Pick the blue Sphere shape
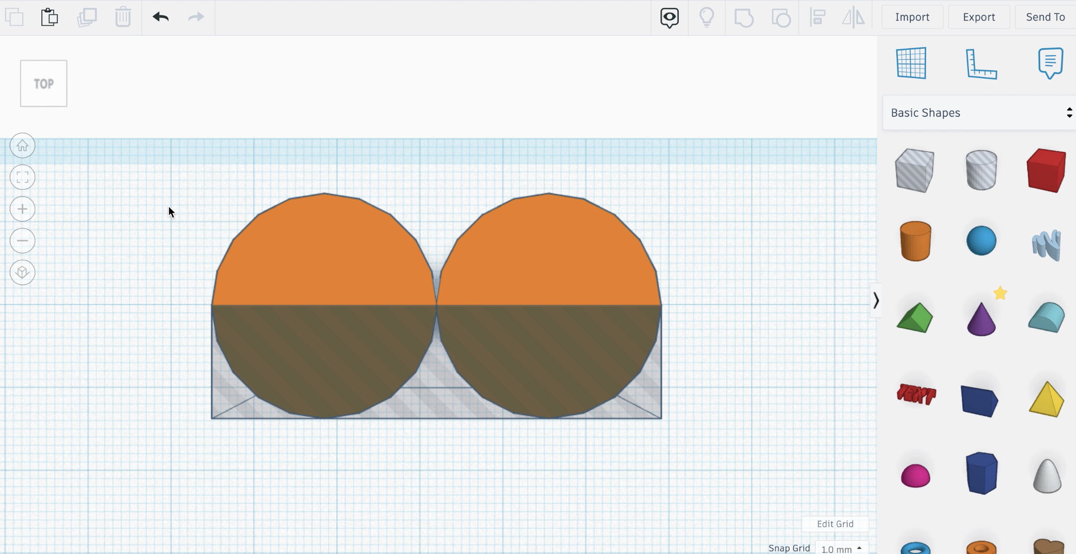1076x554 pixels. [x=981, y=241]
